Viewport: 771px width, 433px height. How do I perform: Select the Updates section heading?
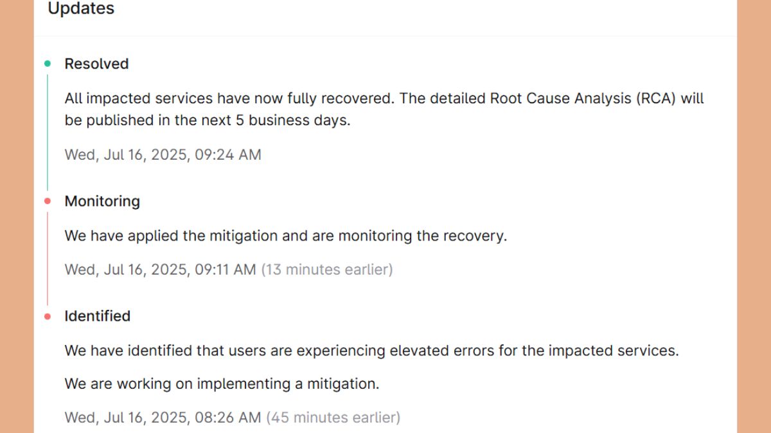pos(81,9)
